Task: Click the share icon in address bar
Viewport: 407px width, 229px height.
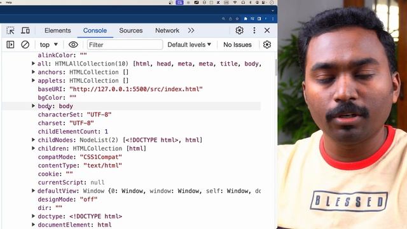Action: click(230, 18)
